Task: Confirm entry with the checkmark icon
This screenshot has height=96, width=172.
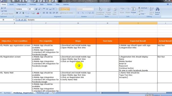Action: point(22,20)
